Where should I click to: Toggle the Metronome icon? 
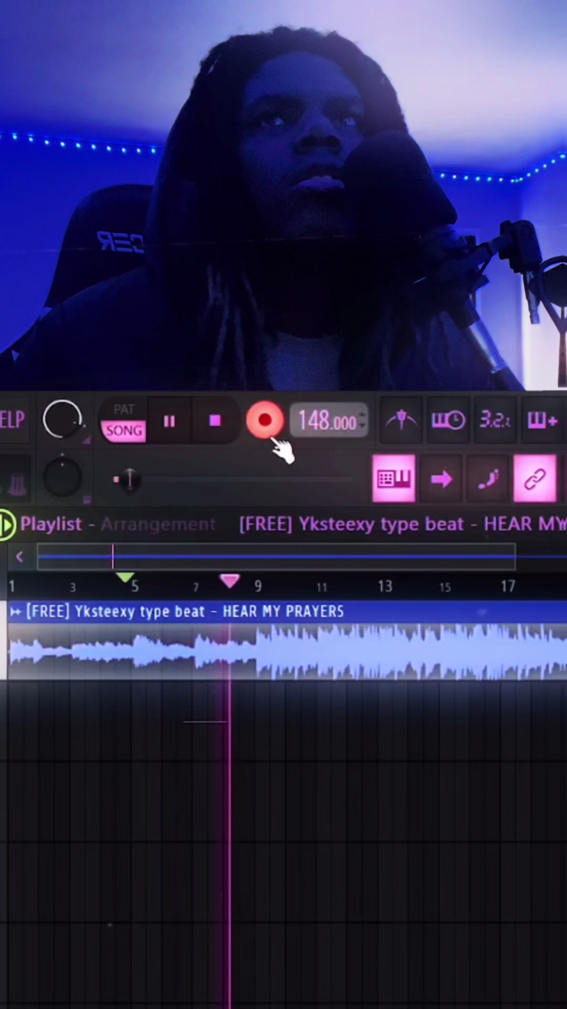pos(402,420)
